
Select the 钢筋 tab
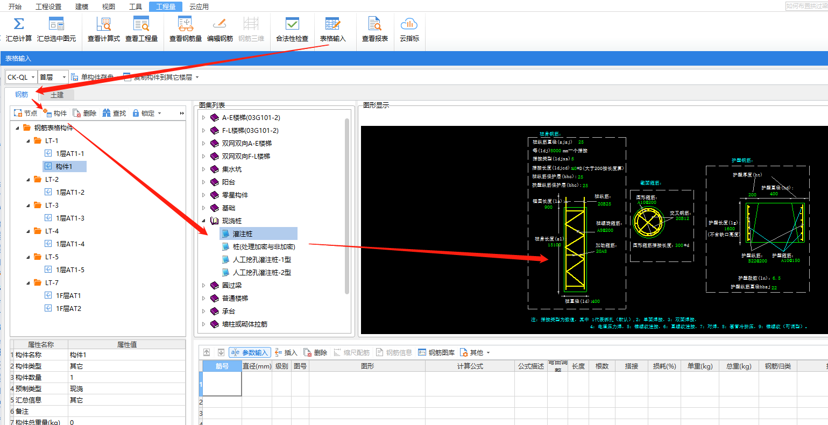click(22, 95)
